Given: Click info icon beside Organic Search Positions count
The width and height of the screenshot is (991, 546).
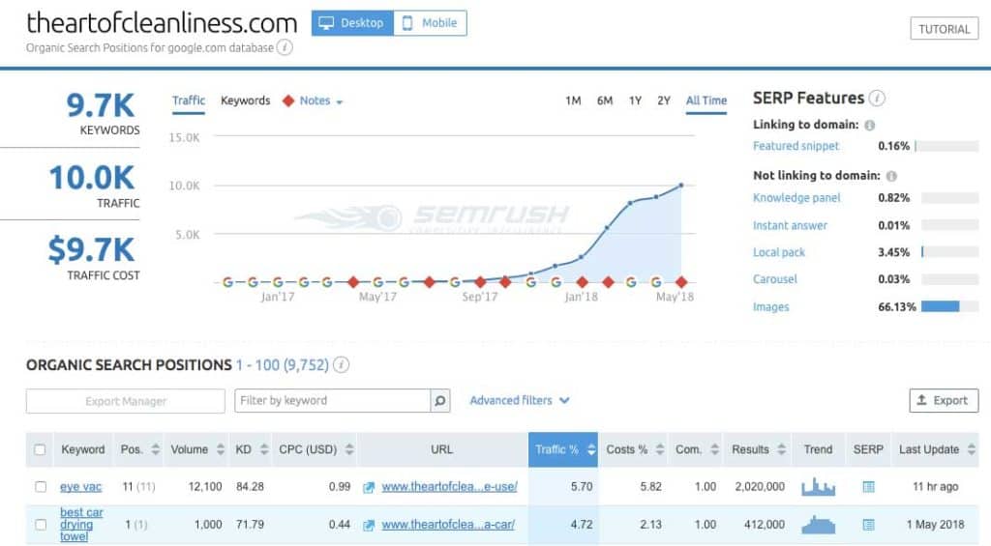Looking at the screenshot, I should coord(341,365).
